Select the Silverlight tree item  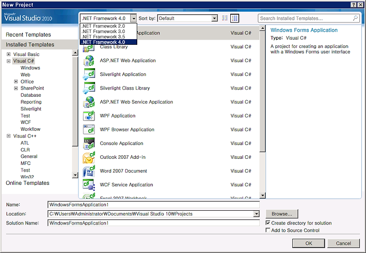tap(31, 109)
